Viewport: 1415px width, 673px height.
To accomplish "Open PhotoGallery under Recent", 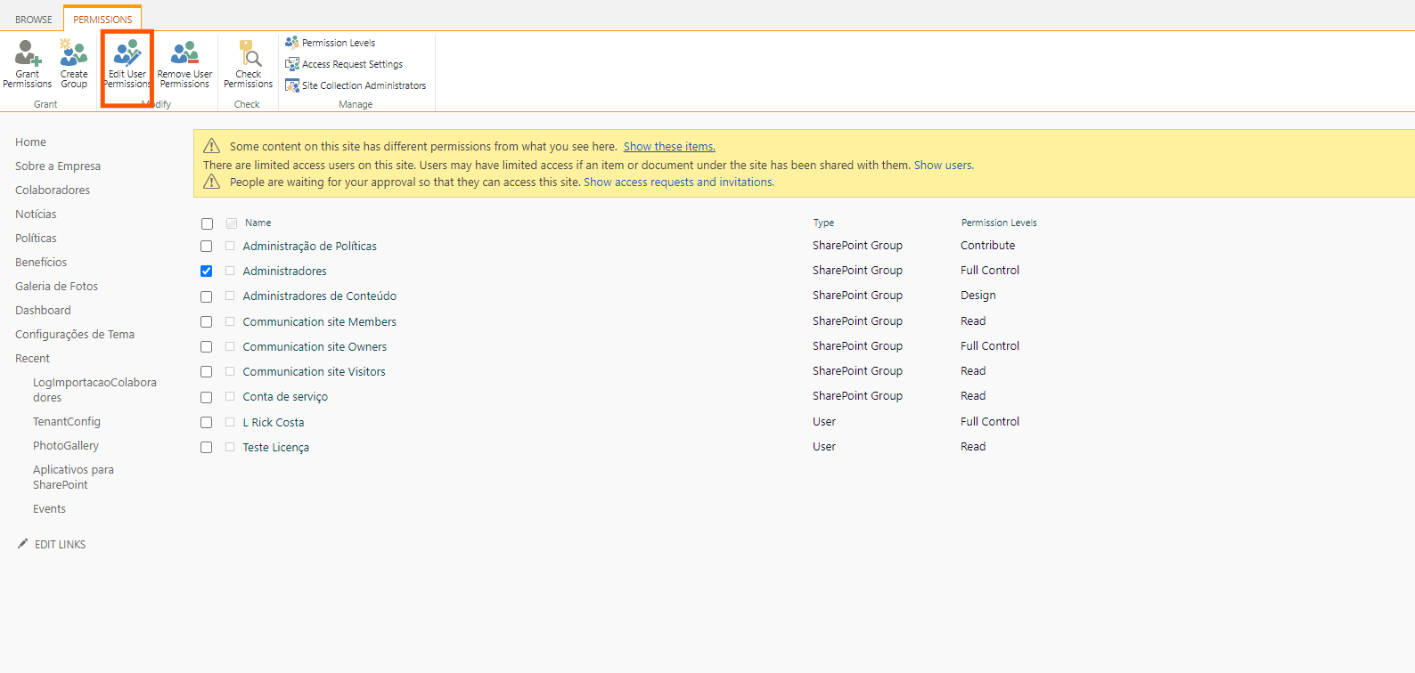I will (x=66, y=446).
